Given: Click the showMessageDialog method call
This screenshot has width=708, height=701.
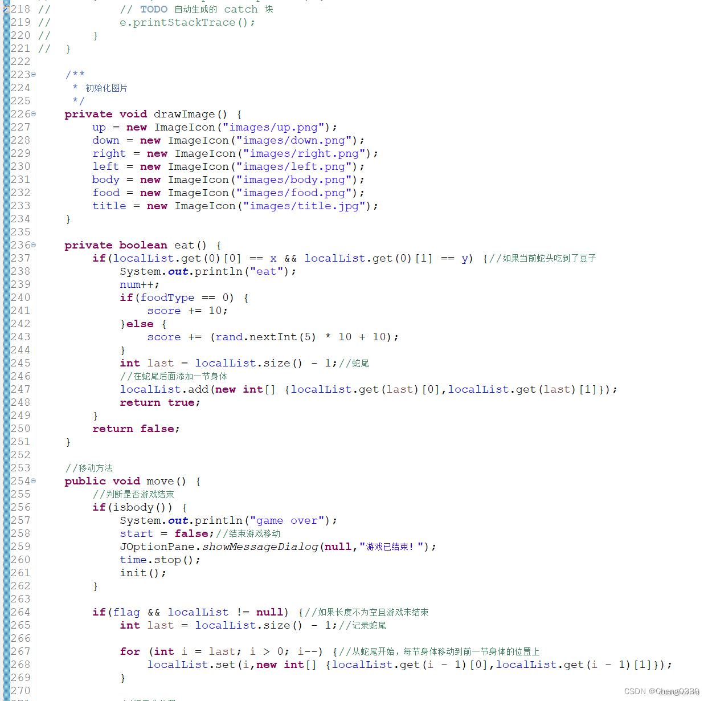Looking at the screenshot, I should point(260,547).
